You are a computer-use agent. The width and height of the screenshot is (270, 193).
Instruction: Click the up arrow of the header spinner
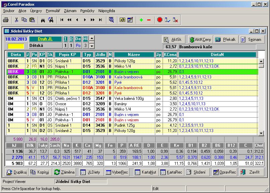coord(92,38)
